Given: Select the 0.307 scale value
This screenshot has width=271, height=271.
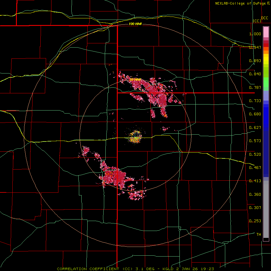Looking at the screenshot, I should click(255, 207).
